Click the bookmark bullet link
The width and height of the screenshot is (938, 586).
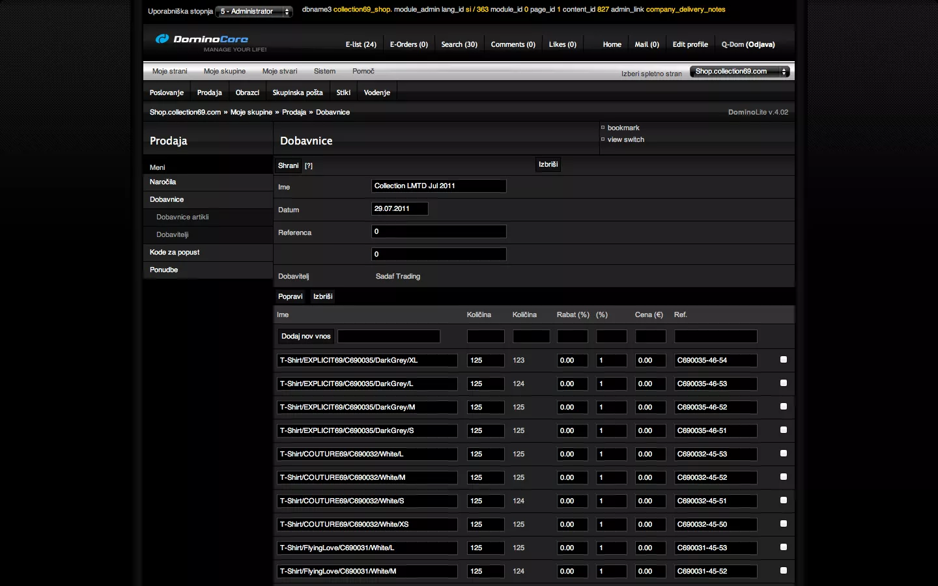(623, 128)
